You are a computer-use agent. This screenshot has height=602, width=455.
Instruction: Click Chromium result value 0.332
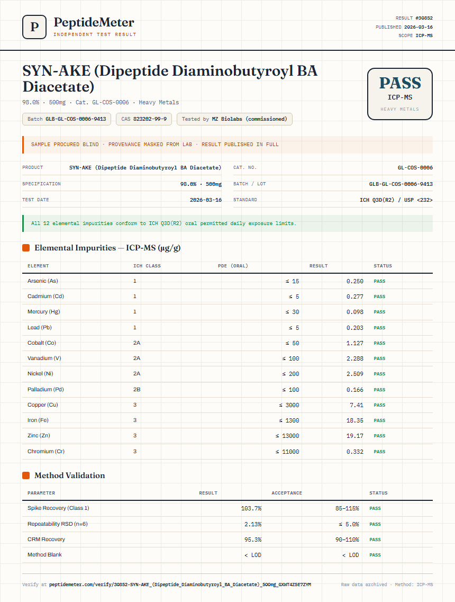355,452
